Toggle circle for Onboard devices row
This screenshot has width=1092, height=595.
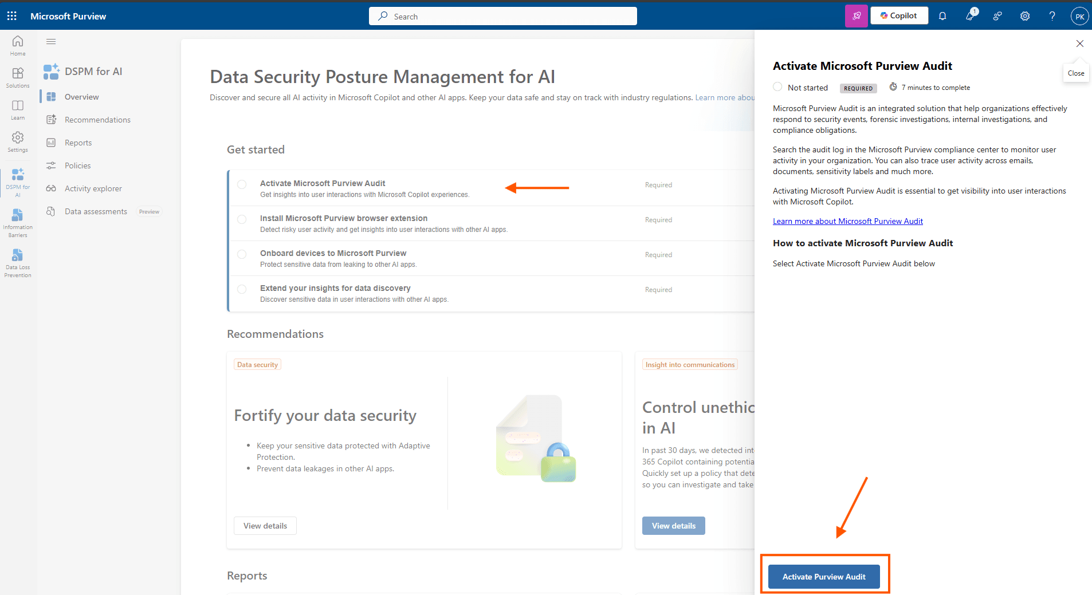(242, 254)
